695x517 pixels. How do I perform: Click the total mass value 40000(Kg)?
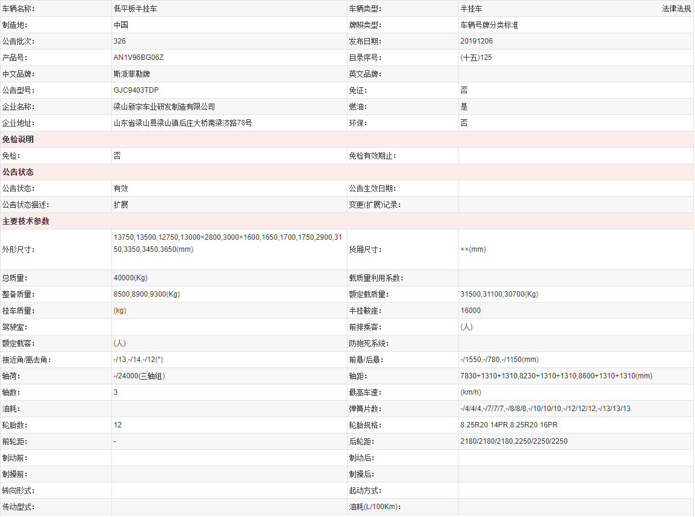click(x=130, y=278)
